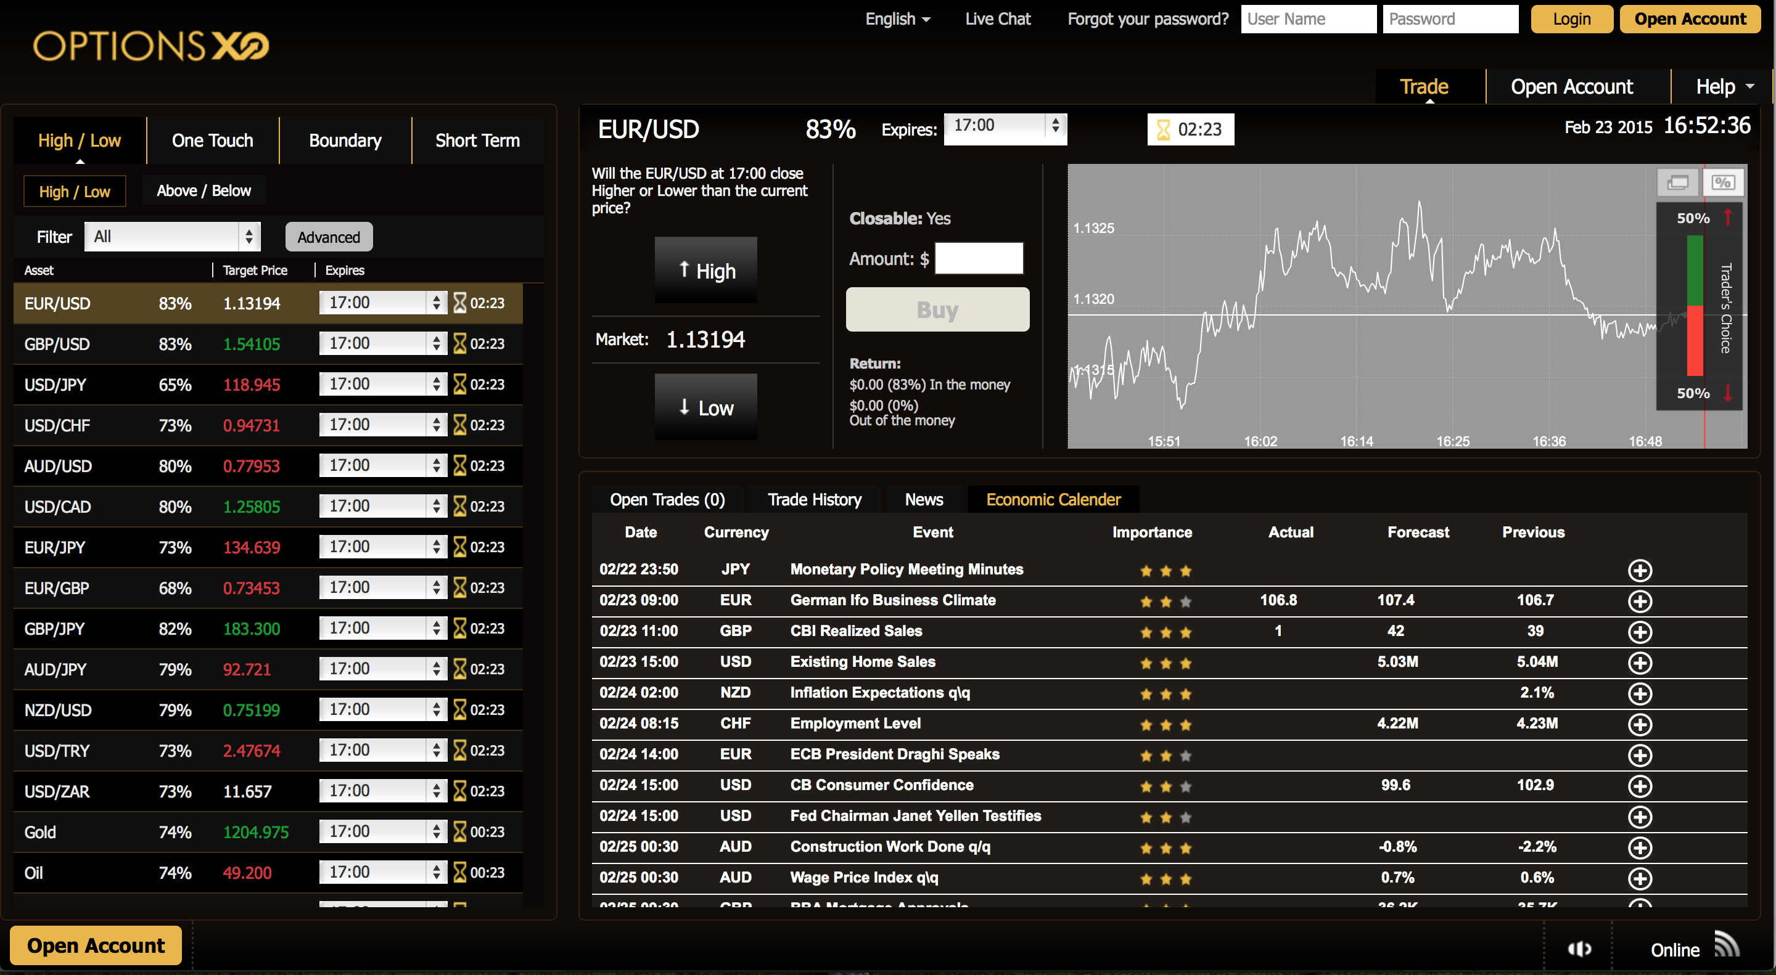Open details for Existing Home Sales event
The image size is (1776, 975).
1639,663
